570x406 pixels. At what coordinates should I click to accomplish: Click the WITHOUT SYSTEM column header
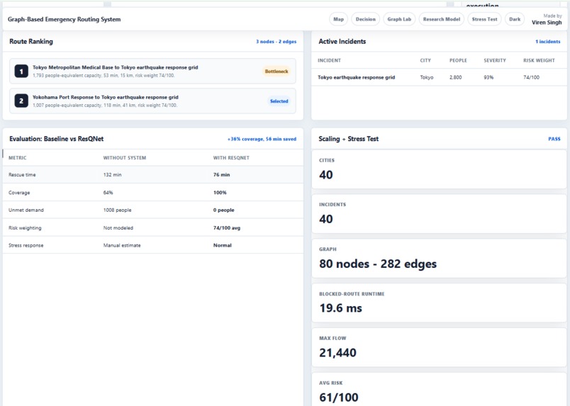(x=124, y=158)
